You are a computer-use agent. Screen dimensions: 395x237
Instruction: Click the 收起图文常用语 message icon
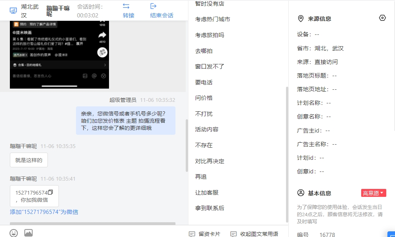click(234, 234)
